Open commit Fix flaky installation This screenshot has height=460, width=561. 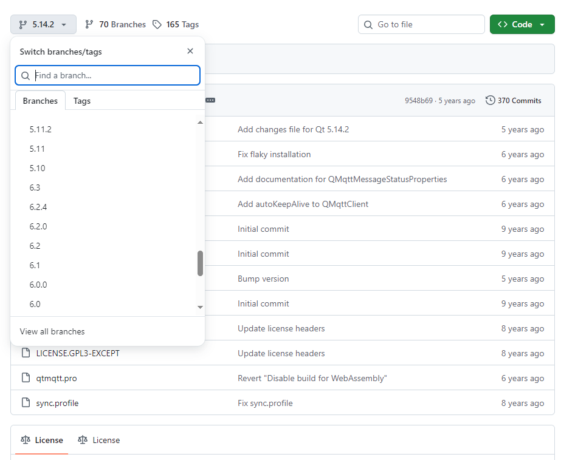[x=274, y=154]
